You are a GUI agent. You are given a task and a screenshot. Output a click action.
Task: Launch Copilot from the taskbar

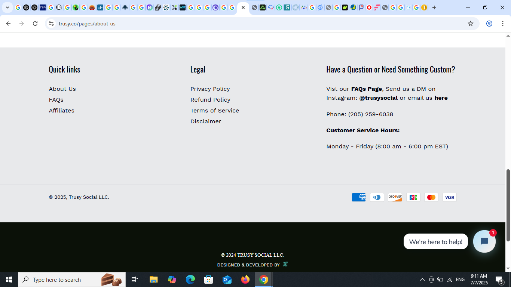point(172,280)
